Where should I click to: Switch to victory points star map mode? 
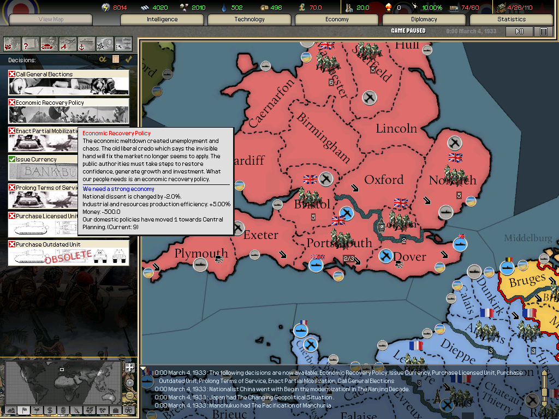[129, 410]
